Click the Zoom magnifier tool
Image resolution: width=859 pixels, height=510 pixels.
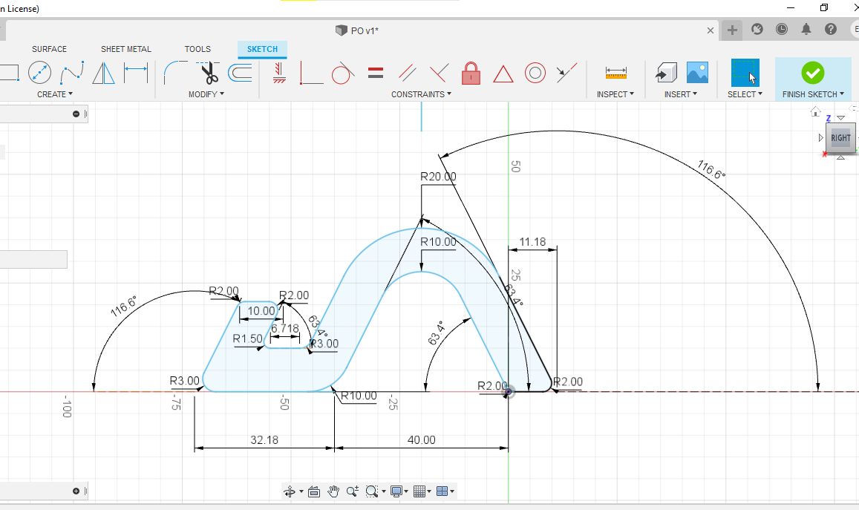point(352,491)
